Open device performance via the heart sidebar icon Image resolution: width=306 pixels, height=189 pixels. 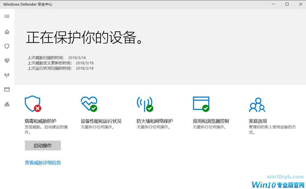tap(7, 61)
